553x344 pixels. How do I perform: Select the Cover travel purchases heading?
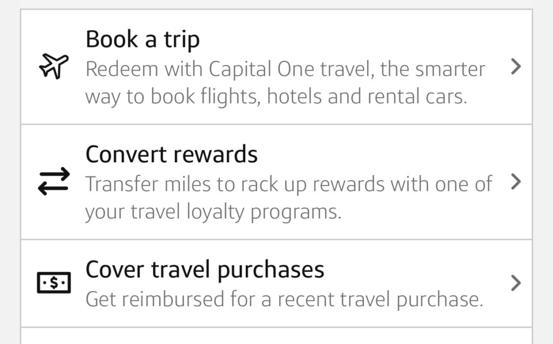pos(205,269)
